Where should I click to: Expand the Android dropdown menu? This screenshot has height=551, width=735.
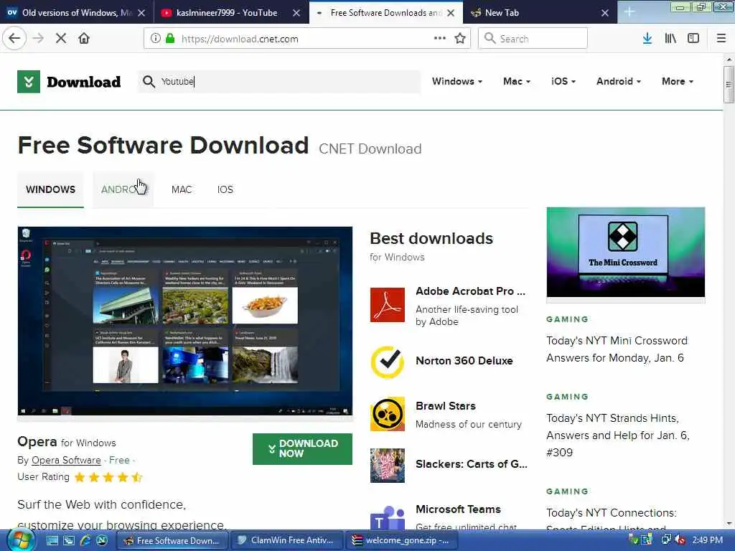618,81
